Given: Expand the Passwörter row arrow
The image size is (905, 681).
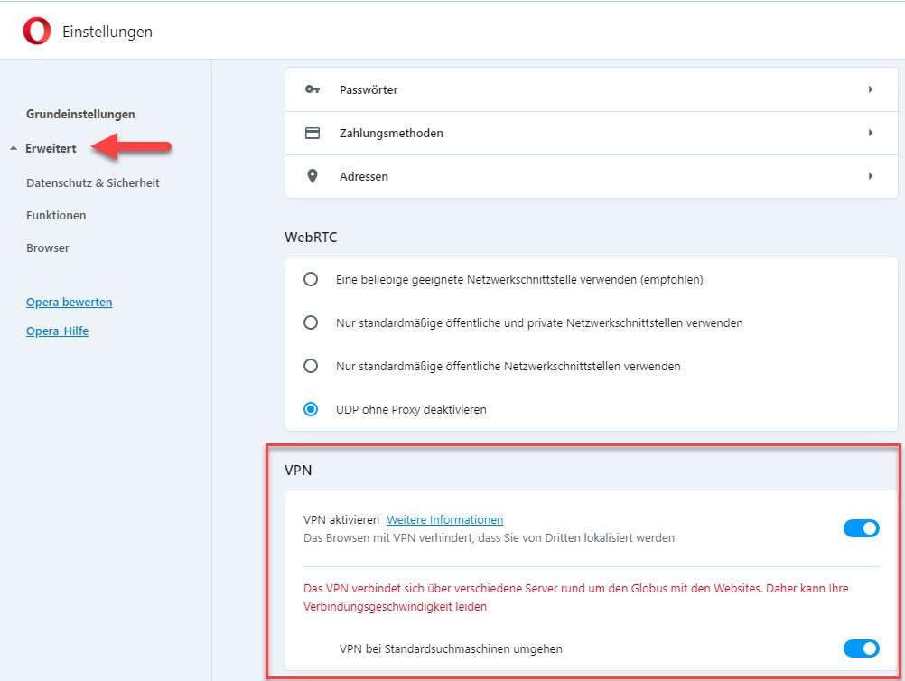Looking at the screenshot, I should pyautogui.click(x=871, y=89).
